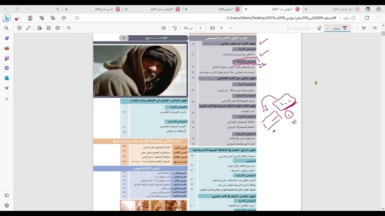Viewport: 385px width, 216px height.
Task: Select the Highlight tool
Action: click(x=364, y=28)
